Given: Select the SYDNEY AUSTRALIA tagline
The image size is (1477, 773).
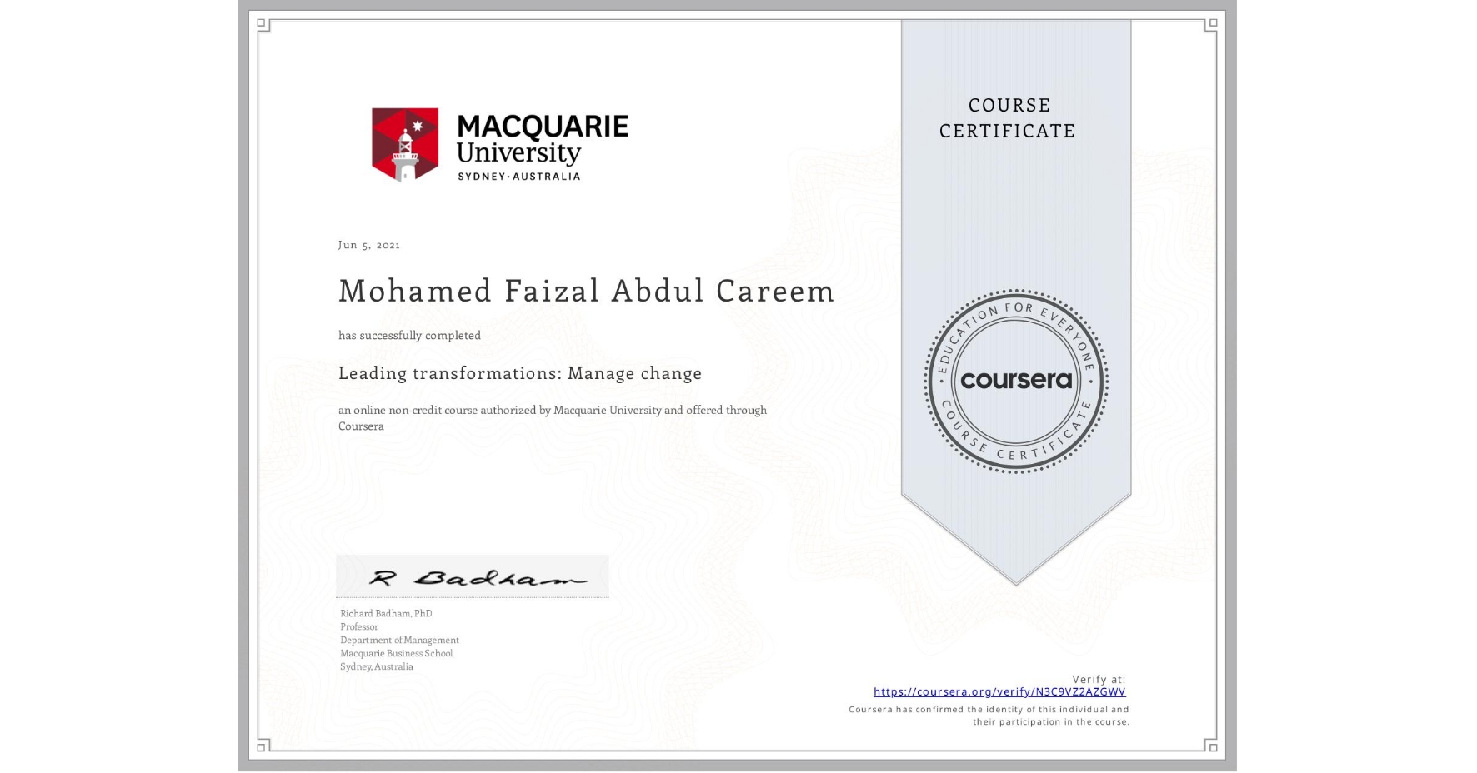Looking at the screenshot, I should pyautogui.click(x=521, y=176).
